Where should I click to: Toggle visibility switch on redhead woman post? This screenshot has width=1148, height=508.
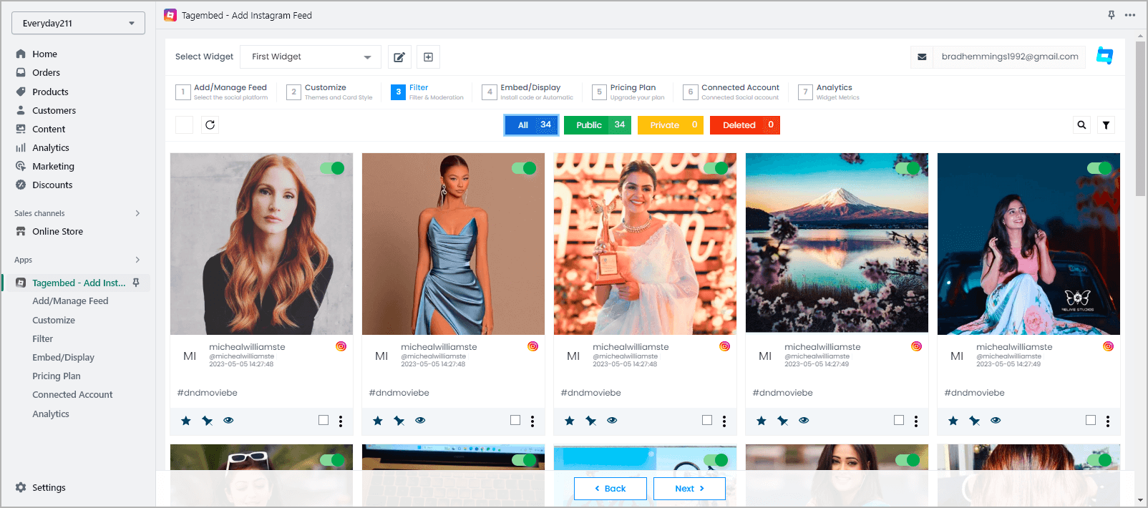[332, 168]
